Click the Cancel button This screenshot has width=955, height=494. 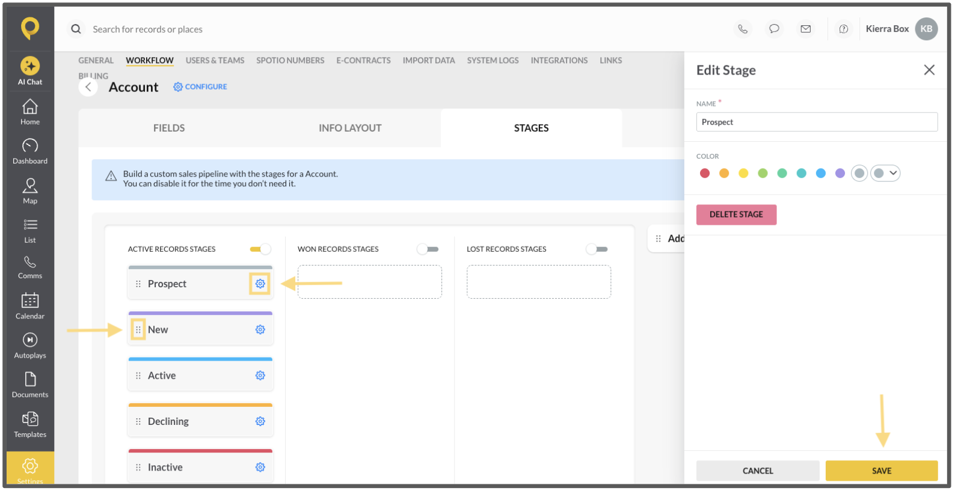click(758, 471)
